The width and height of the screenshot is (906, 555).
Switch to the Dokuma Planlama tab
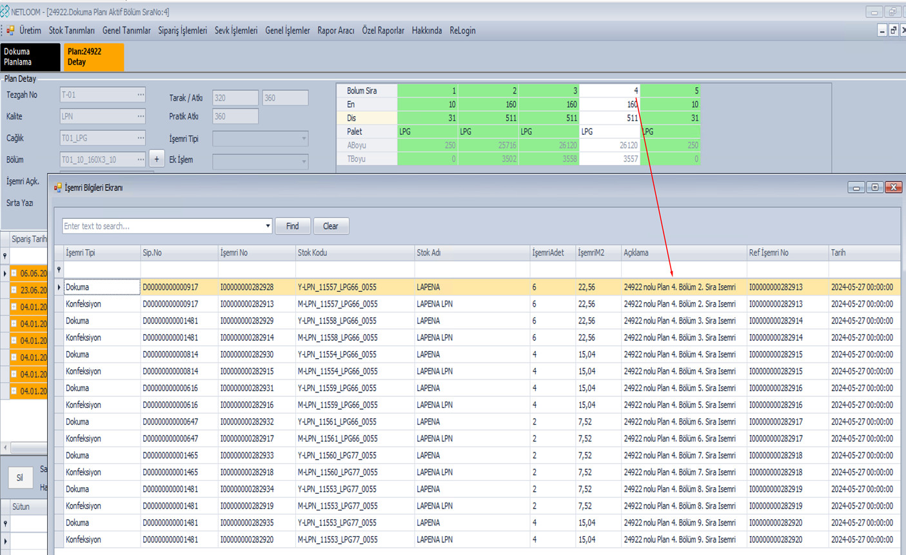click(30, 57)
